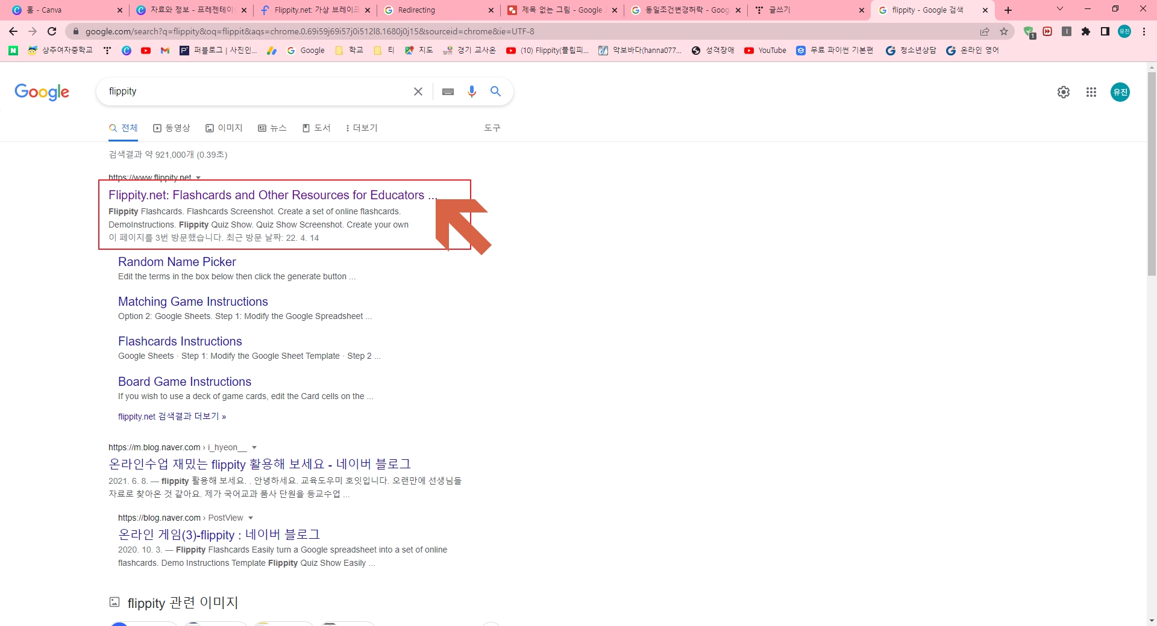Select the 뉴스 search filter
Screen dimensions: 1157x626
(x=272, y=128)
